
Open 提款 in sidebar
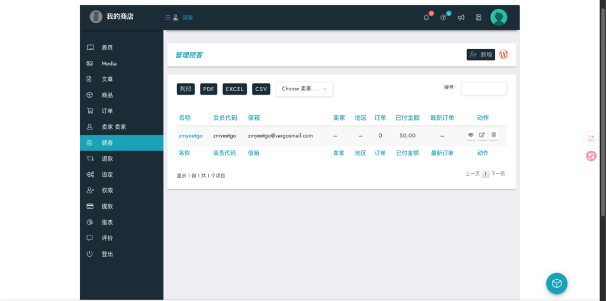pos(121,206)
